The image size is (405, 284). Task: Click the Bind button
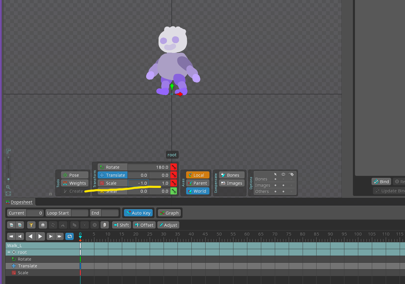tap(381, 181)
